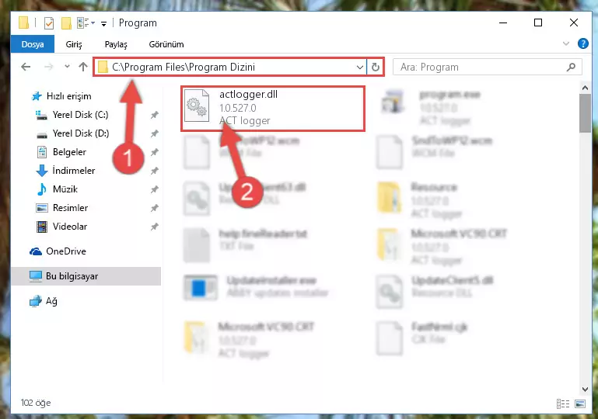
Task: Click the pin icon beside Belgeler
Action: pyautogui.click(x=154, y=152)
